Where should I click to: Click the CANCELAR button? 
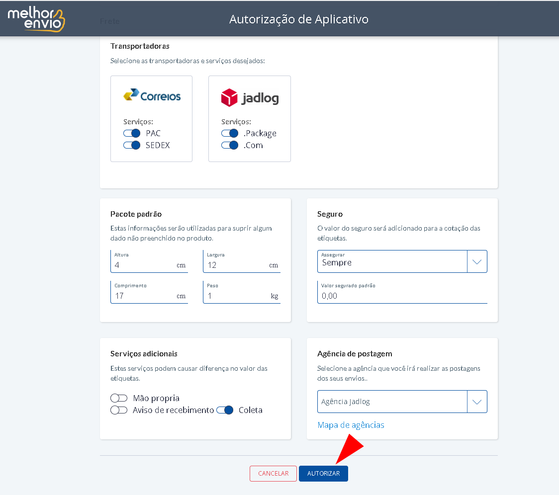273,474
